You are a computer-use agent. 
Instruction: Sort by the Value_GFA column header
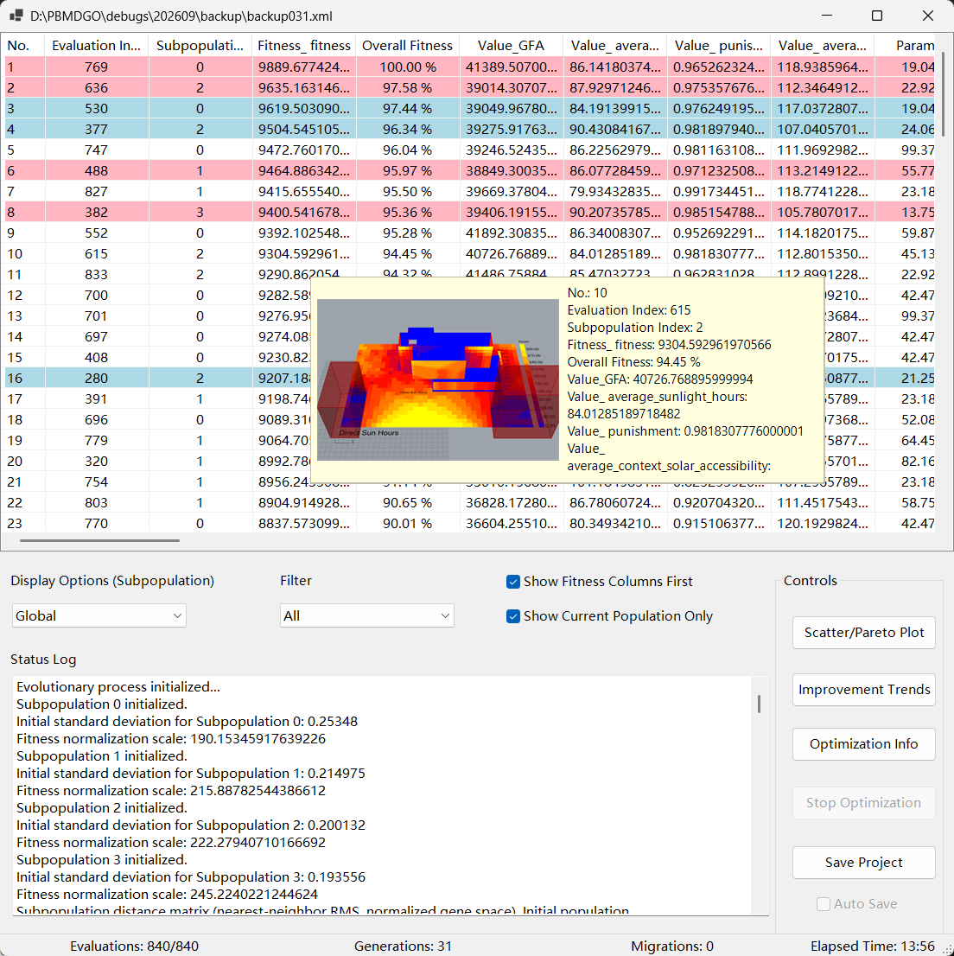pyautogui.click(x=512, y=46)
